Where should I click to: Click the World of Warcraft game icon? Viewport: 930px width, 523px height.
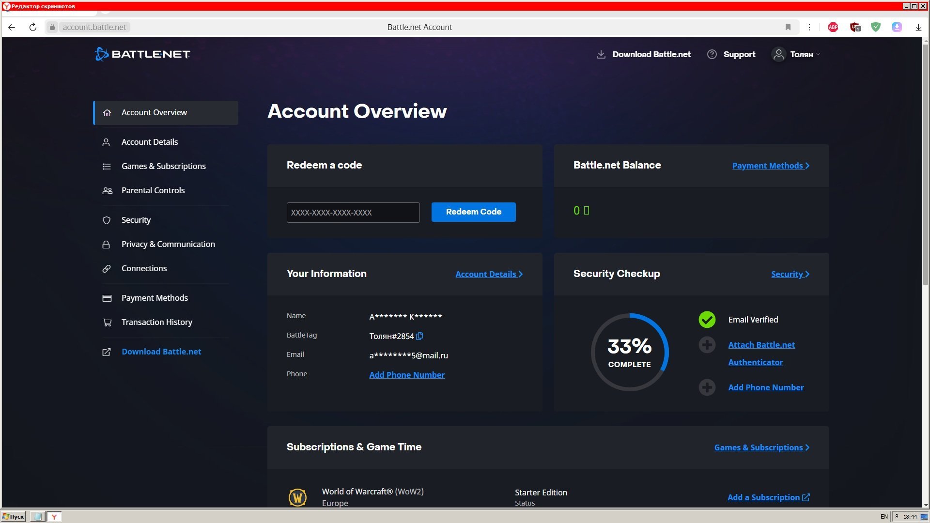tap(297, 497)
